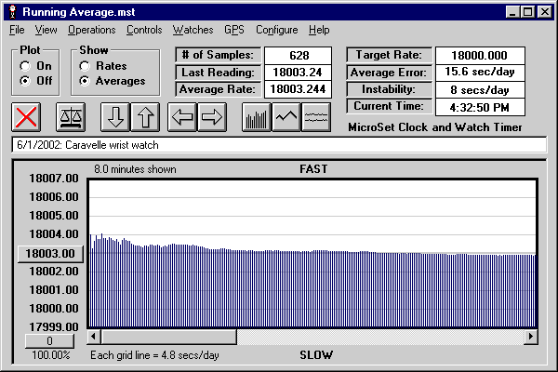Screen dimensions: 558x372
Task: Click the application icon in title bar
Action: point(13,12)
